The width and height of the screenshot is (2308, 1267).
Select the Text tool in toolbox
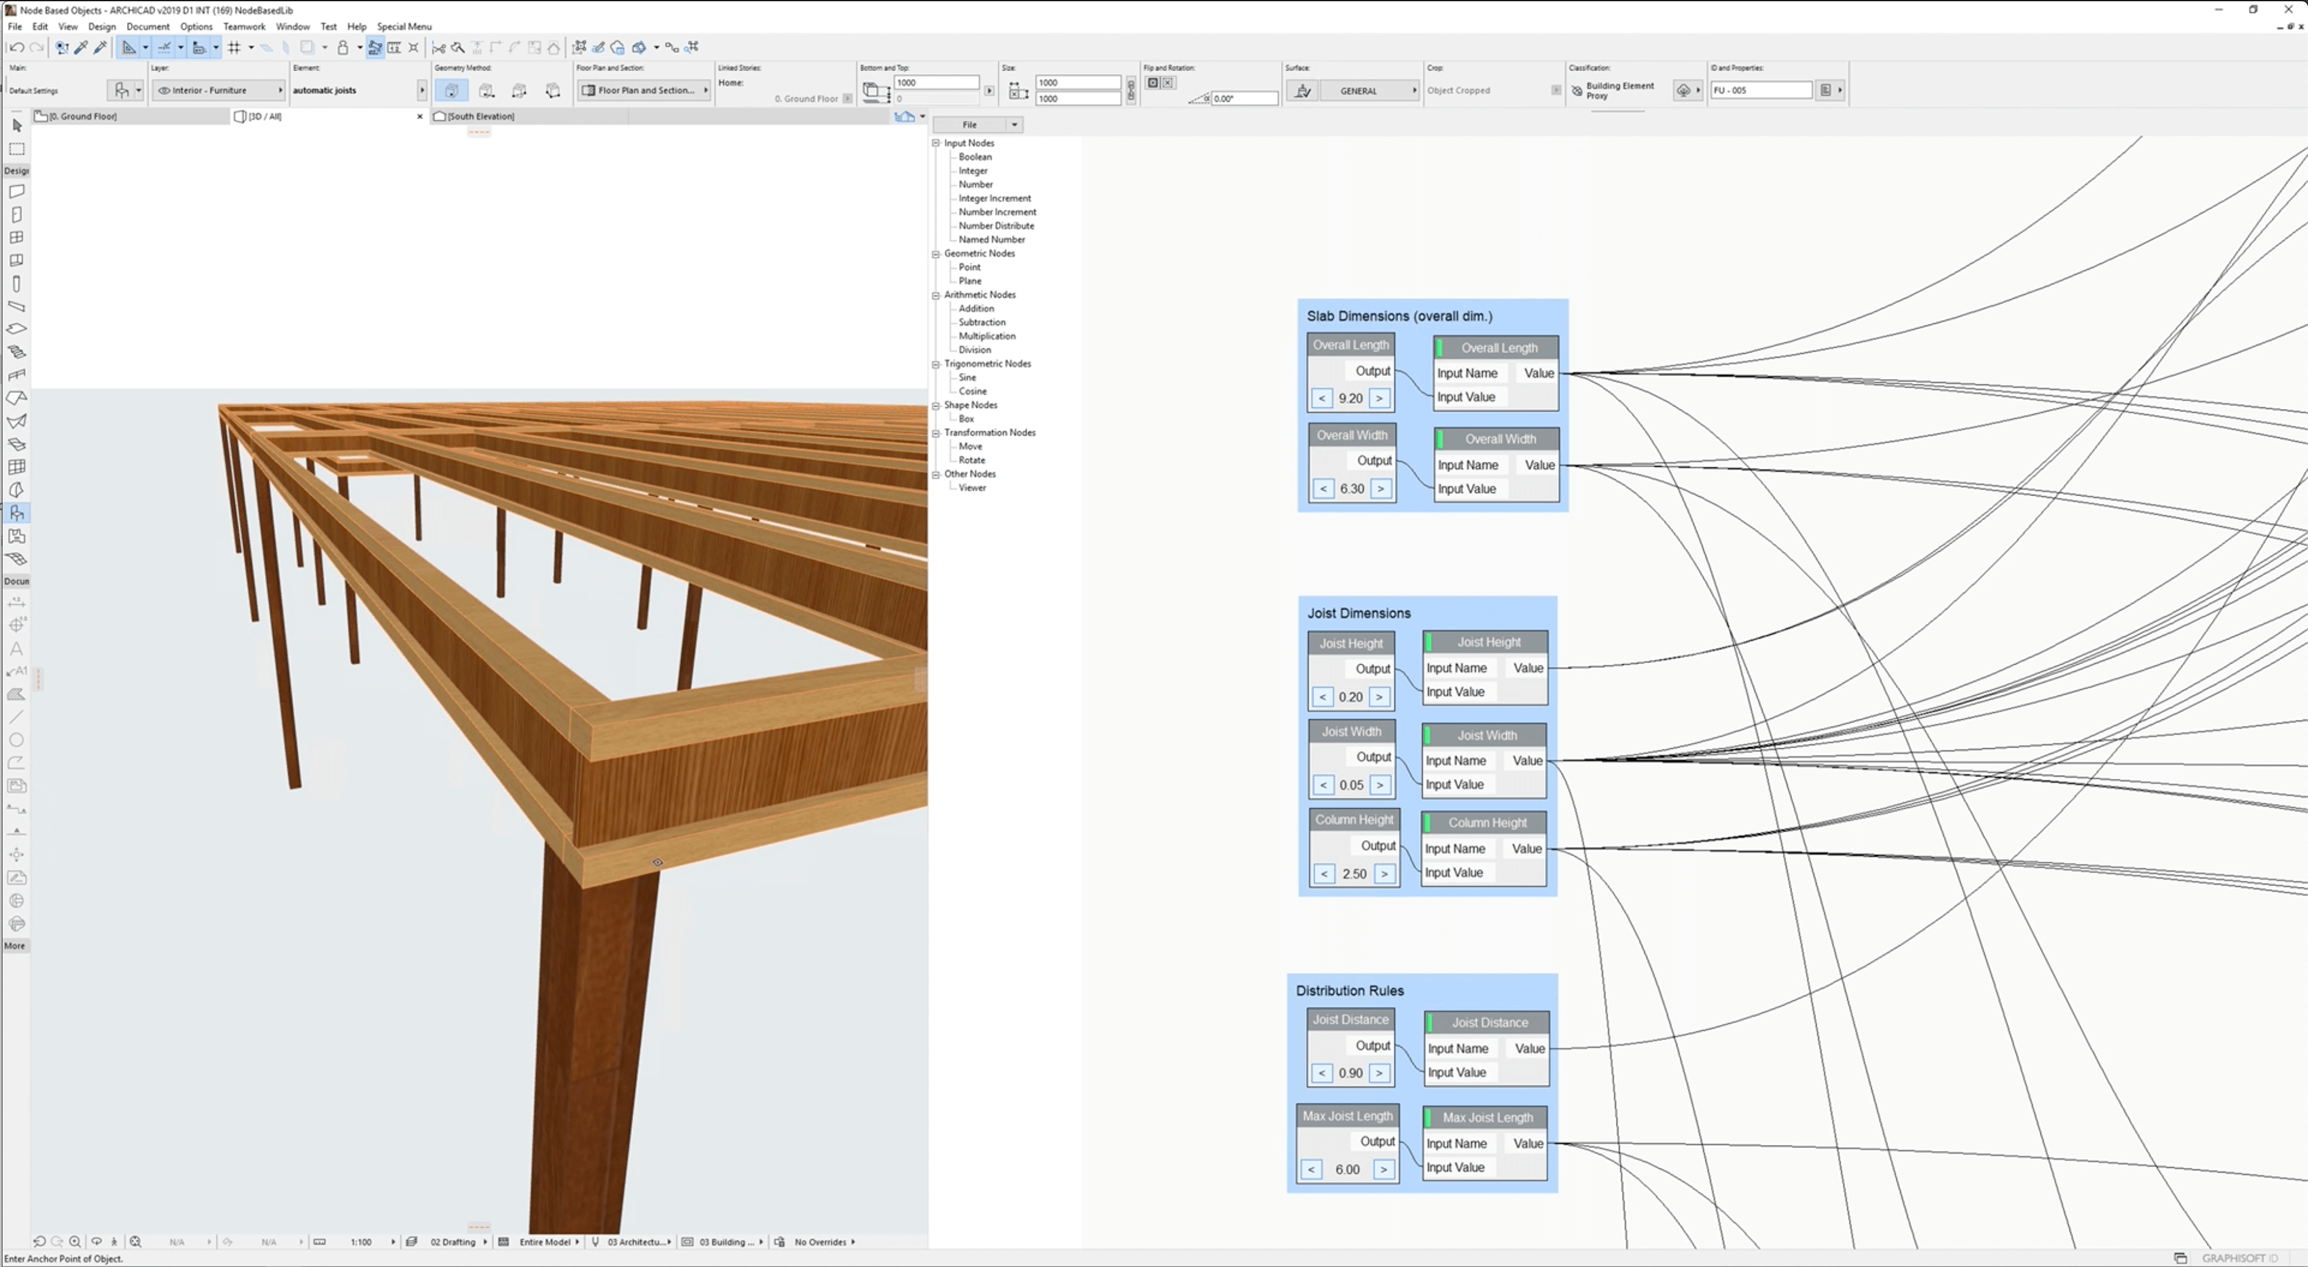[16, 648]
